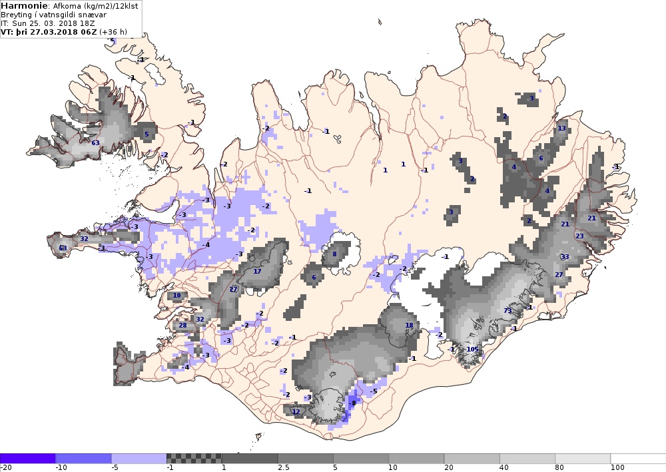Screen dimensions: 666x472
Task: Click the darkest violet -20 to -10 legend swatch
Action: pos(27,459)
